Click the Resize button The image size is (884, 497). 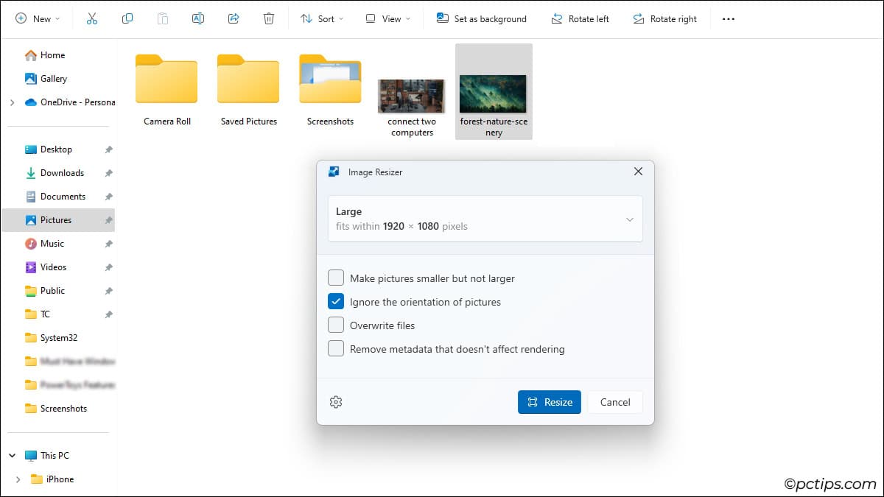550,402
